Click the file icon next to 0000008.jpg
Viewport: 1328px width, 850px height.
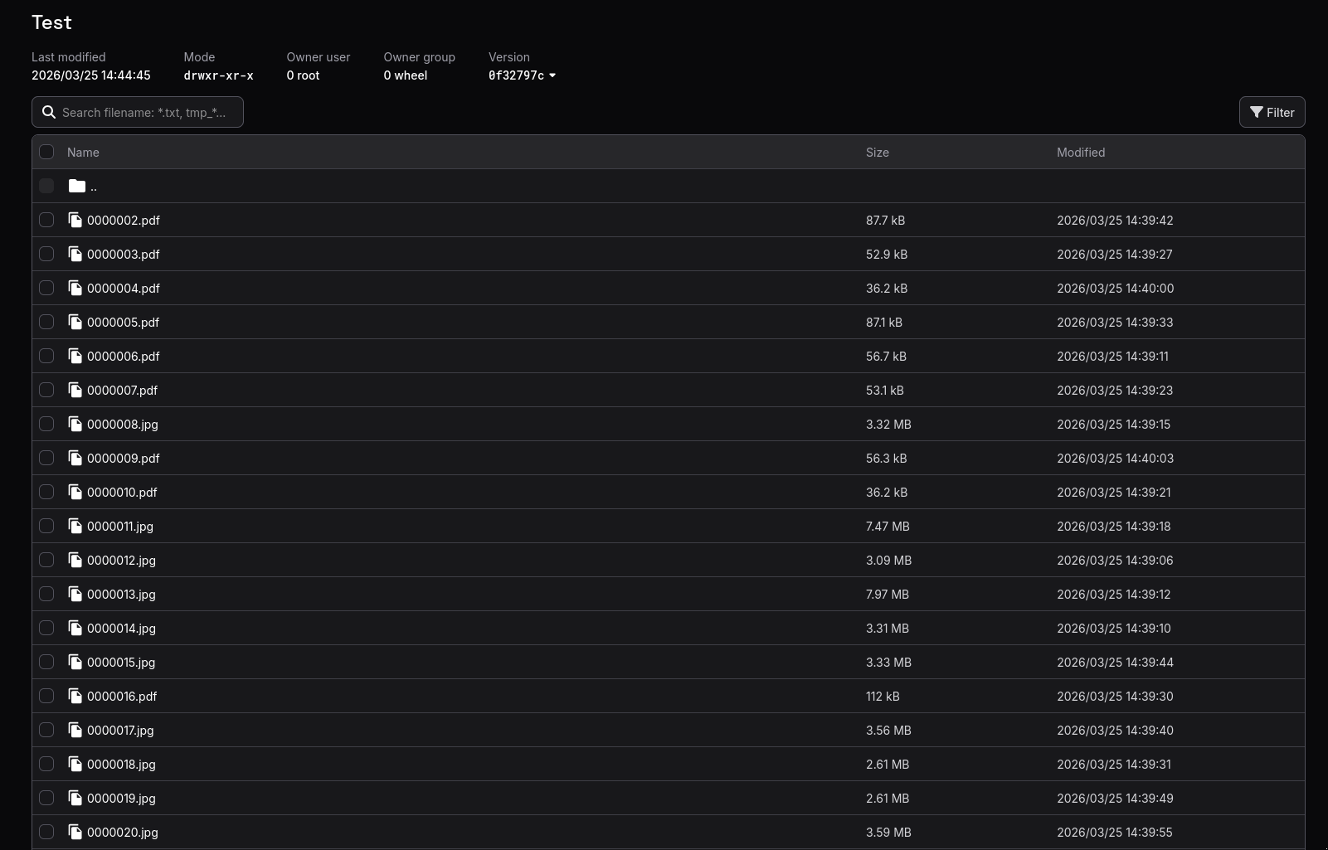(75, 424)
